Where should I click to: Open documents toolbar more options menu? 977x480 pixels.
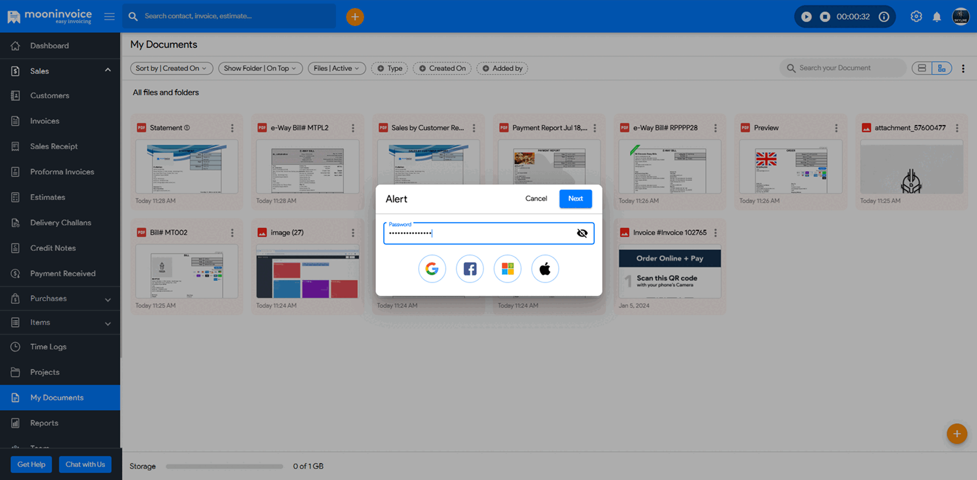(963, 69)
